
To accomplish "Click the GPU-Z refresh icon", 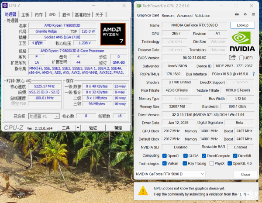I will [x=245, y=14].
